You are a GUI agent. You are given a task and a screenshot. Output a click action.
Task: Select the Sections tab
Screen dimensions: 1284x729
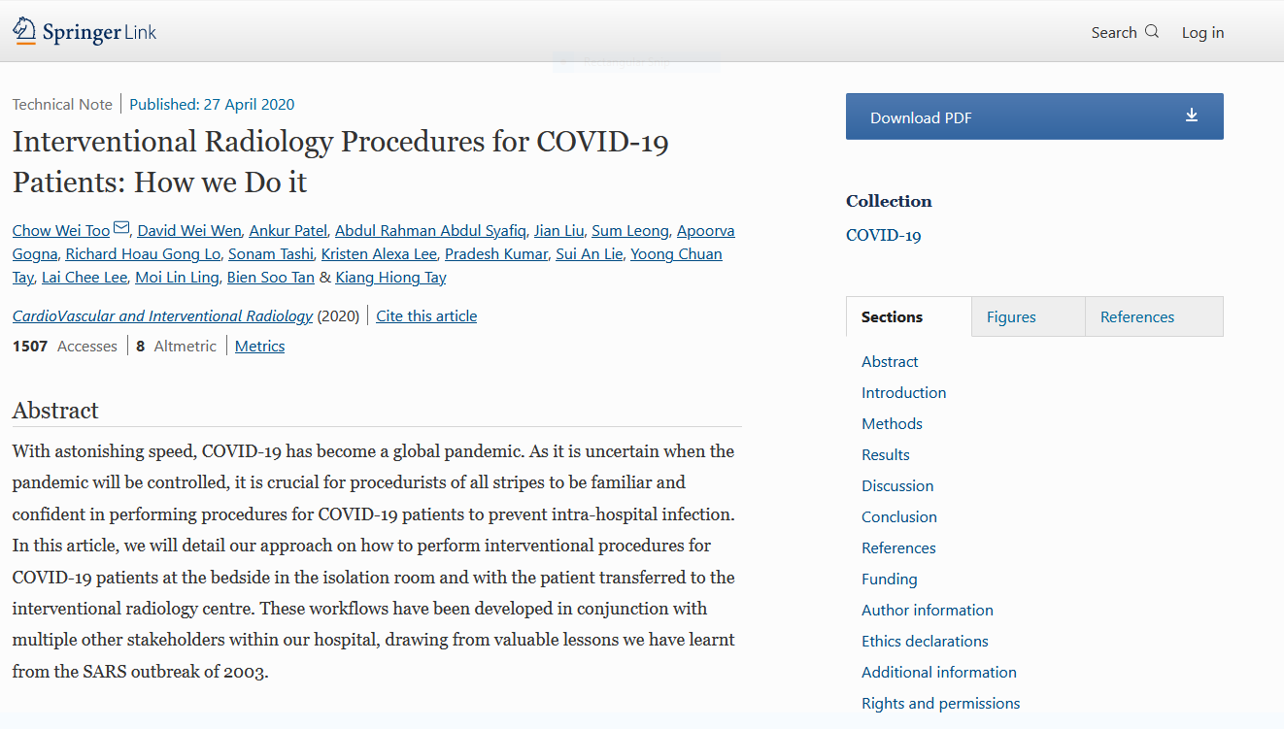pos(892,317)
